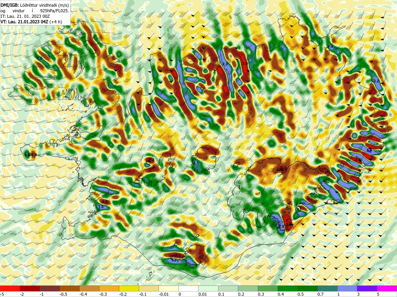The image size is (397, 297).
Task: Select the sand-colored -0.1 legend swatch
Action: tap(149, 288)
